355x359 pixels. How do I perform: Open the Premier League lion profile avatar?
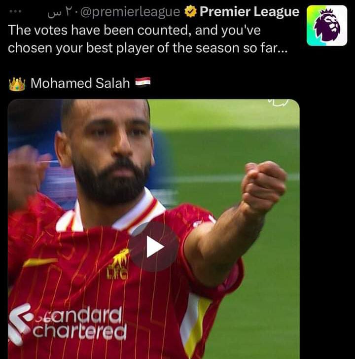327,26
